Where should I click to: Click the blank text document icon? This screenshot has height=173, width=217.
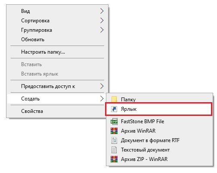(114, 150)
